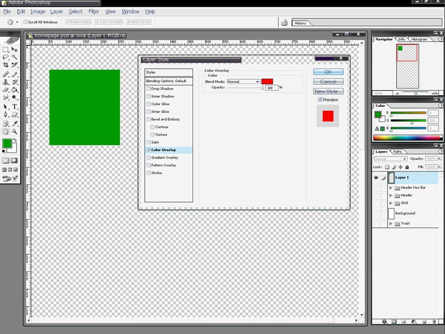
Task: Open the Layers panel opacity arrow
Action: [x=439, y=159]
